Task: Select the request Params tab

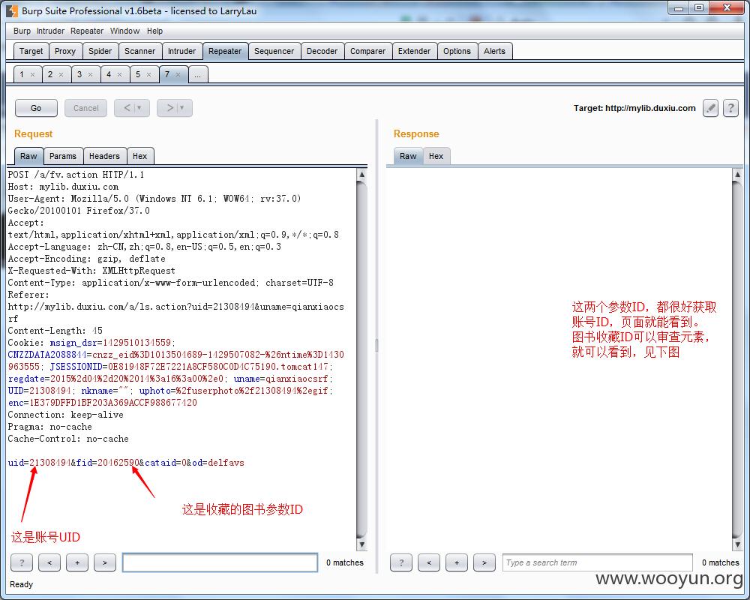Action: pyautogui.click(x=63, y=157)
